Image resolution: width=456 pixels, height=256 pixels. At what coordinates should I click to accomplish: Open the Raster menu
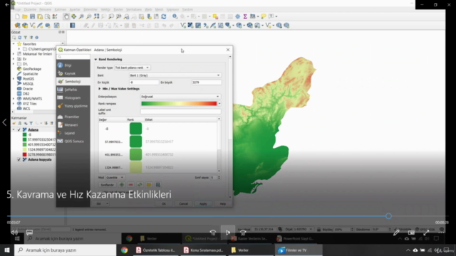118,9
